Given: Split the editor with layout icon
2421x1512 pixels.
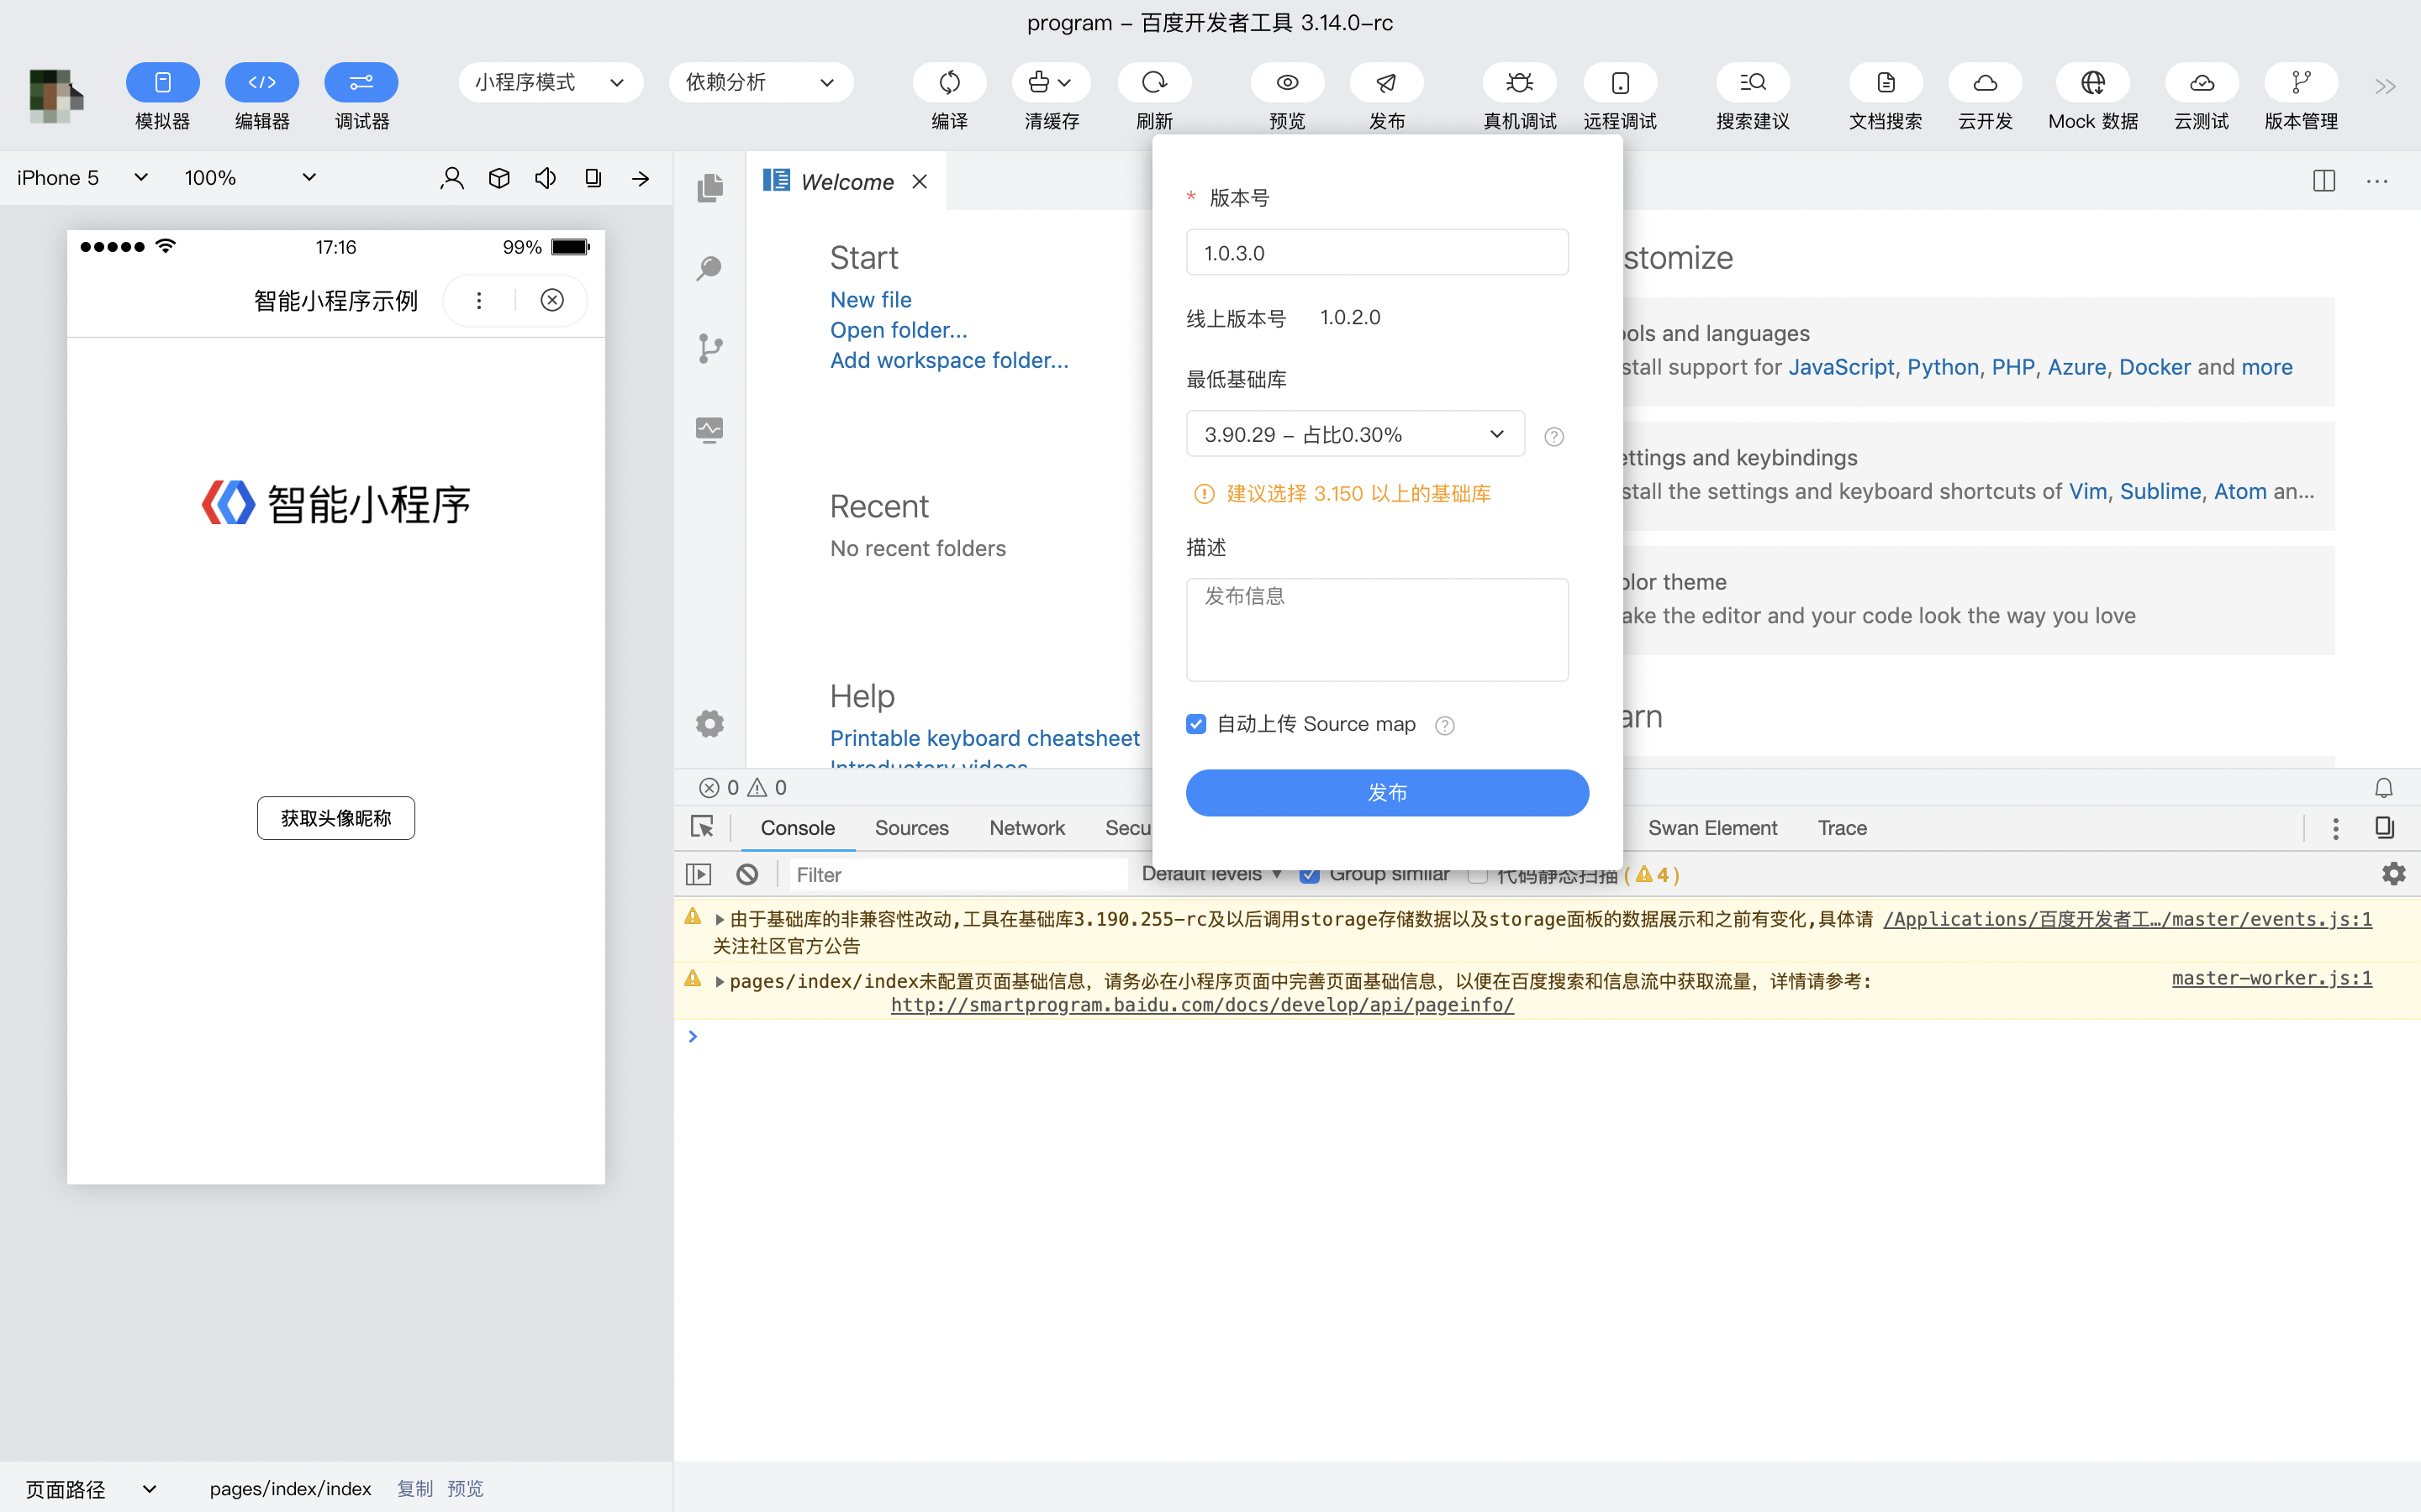Looking at the screenshot, I should pos(2324,181).
